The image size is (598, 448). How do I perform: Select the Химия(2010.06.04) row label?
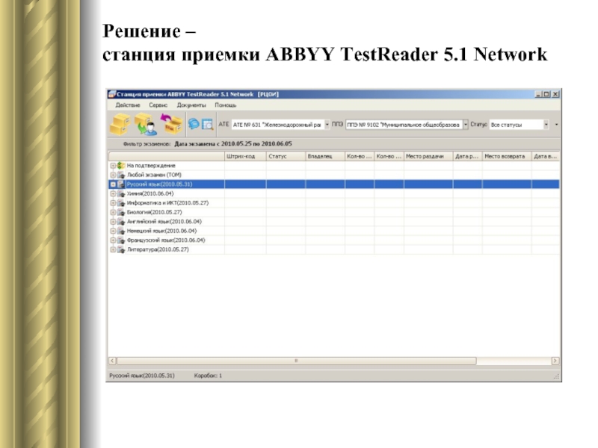pyautogui.click(x=150, y=193)
